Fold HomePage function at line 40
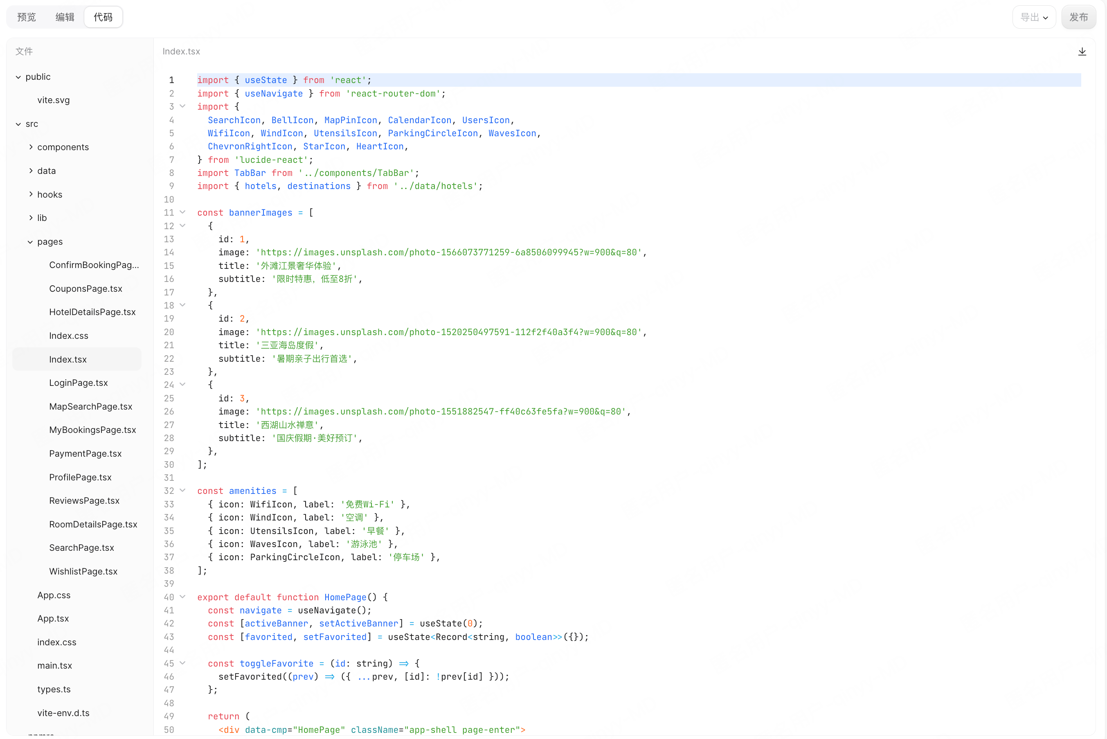 [x=183, y=597]
